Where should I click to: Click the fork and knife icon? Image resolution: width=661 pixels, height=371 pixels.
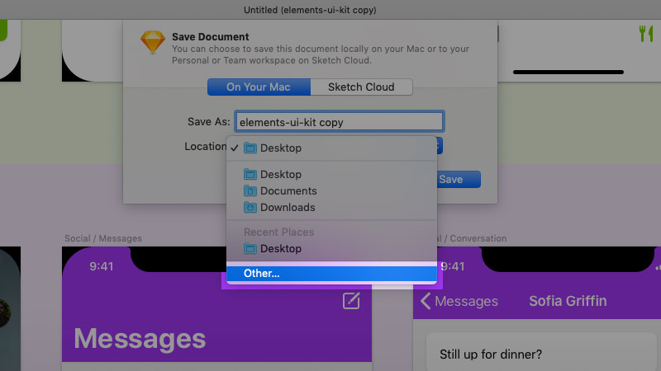click(646, 33)
